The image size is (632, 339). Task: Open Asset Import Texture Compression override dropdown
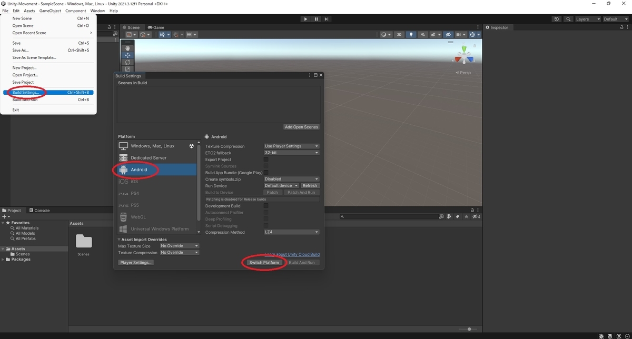click(x=180, y=253)
